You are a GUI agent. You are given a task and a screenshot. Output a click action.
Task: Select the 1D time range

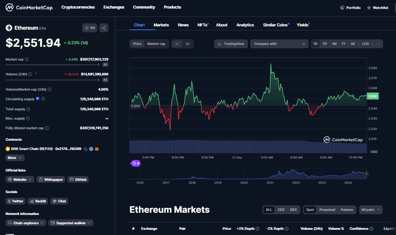[x=316, y=44]
